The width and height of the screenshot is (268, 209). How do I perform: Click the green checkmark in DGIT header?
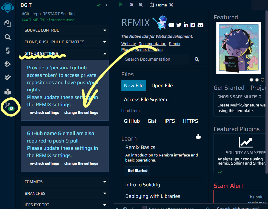tap(98, 5)
